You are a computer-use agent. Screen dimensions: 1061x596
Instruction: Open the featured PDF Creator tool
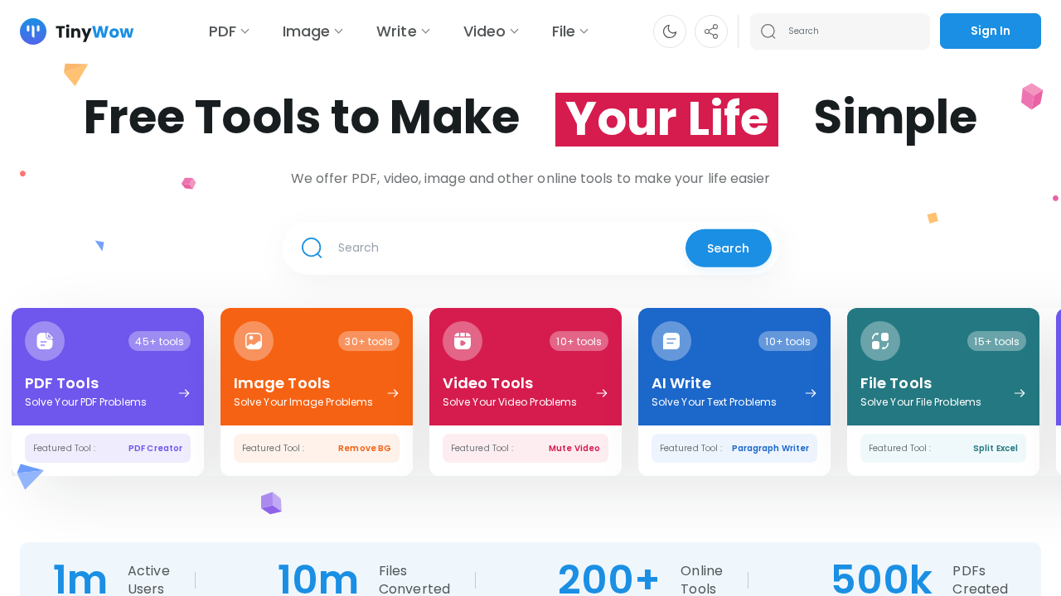pyautogui.click(x=155, y=449)
